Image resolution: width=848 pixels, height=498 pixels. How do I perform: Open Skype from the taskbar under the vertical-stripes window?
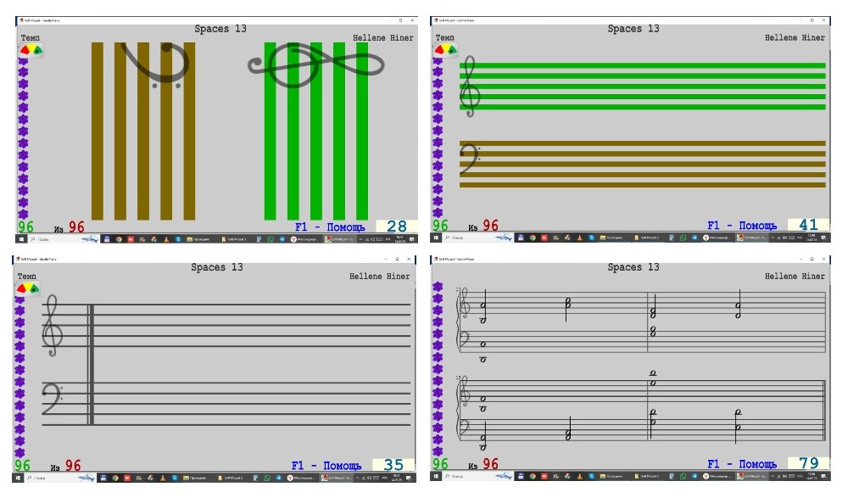[x=178, y=238]
